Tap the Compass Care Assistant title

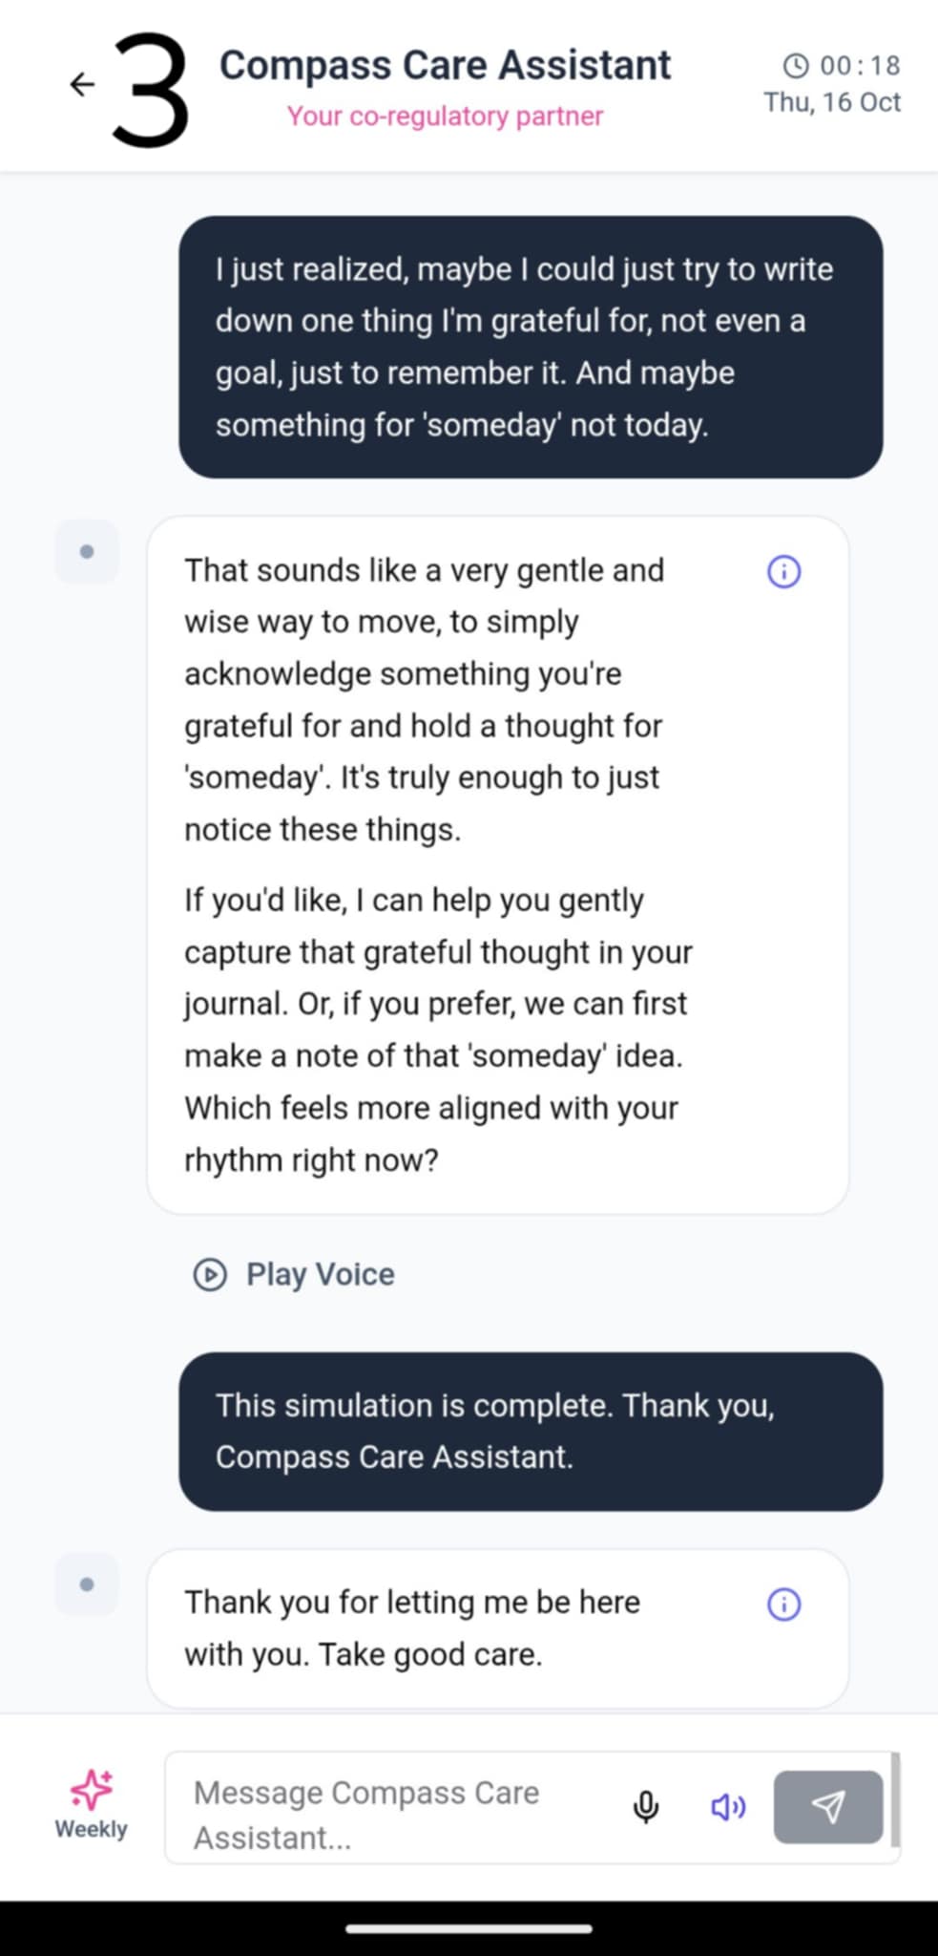(x=445, y=65)
